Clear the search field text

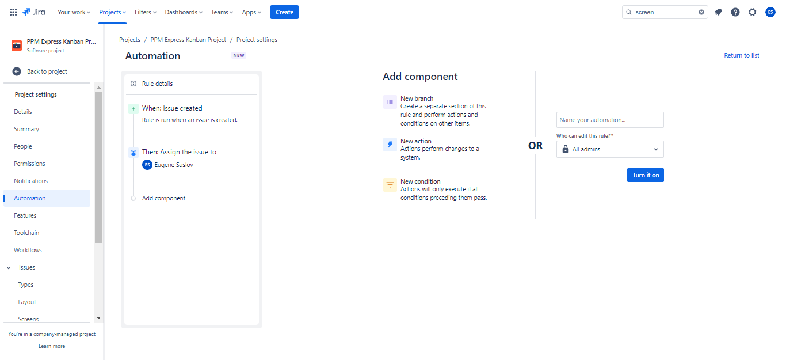[x=701, y=12]
